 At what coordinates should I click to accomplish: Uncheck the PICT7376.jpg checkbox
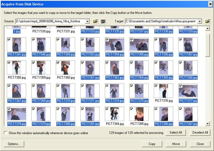point(156,86)
